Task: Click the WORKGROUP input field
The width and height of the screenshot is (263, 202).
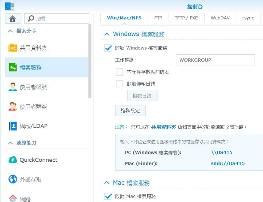Action: tap(216, 60)
